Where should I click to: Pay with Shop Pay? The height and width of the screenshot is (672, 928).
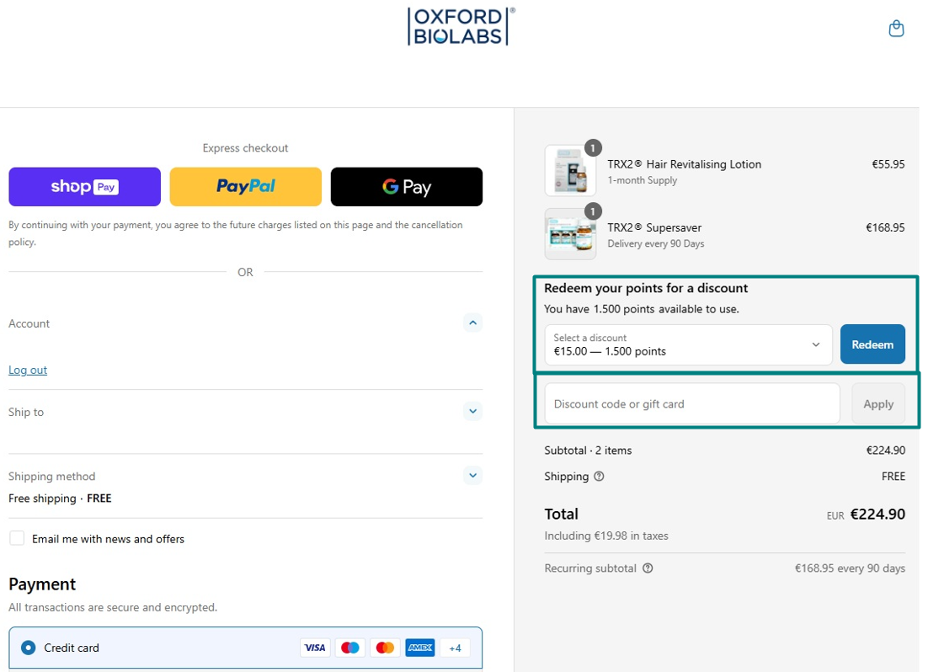pyautogui.click(x=85, y=187)
